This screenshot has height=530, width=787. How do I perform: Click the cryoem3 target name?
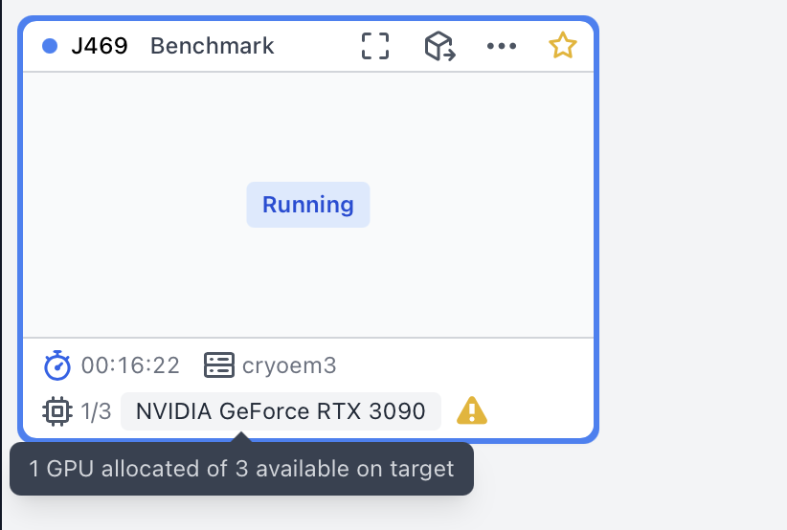click(289, 365)
